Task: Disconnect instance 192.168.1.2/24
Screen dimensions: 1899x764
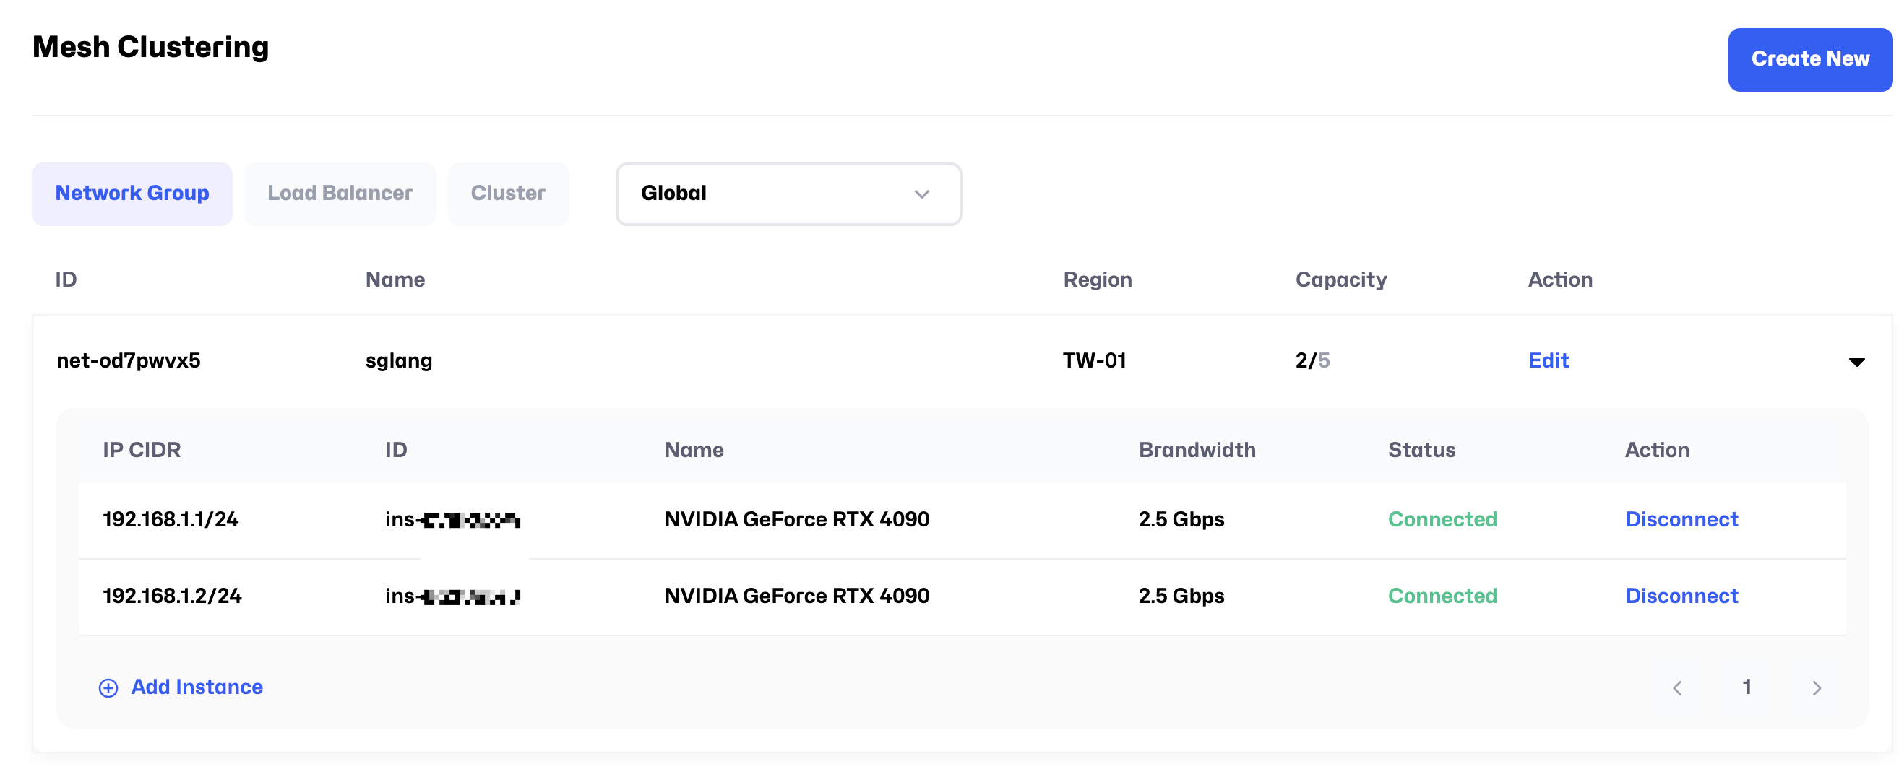Action: (x=1681, y=596)
